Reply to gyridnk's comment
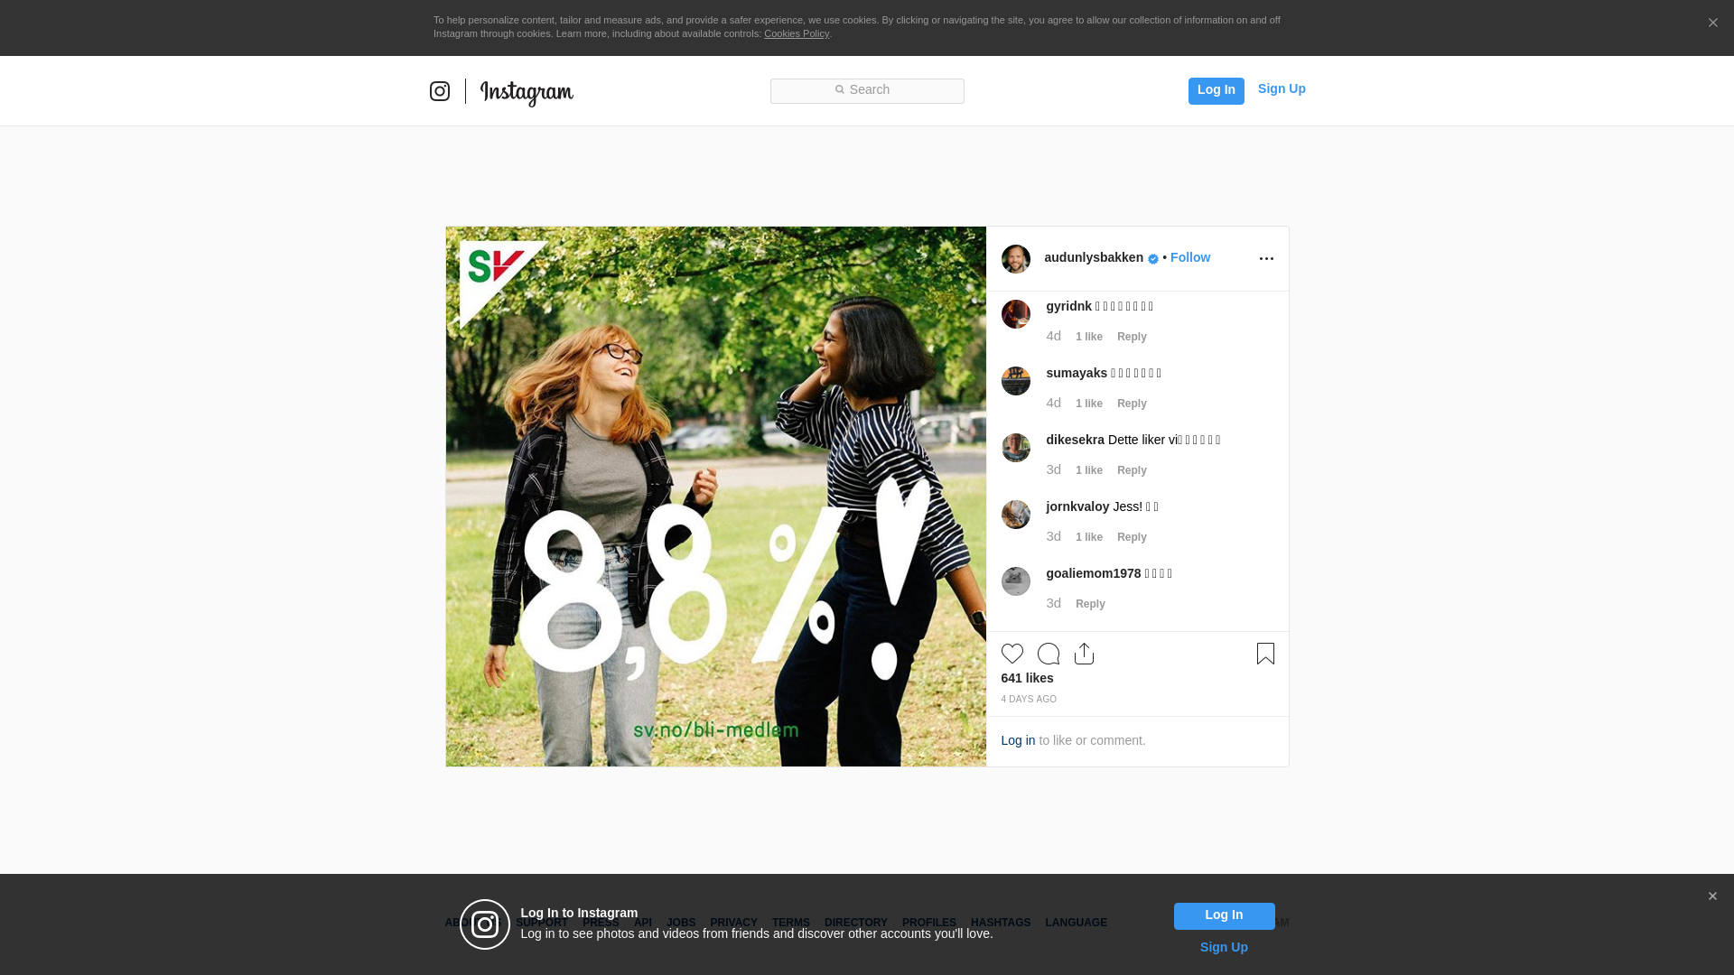 1132,337
